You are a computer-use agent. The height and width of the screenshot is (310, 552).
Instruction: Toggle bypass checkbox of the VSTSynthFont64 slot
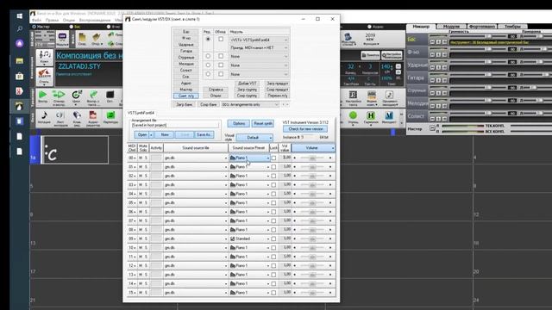(x=221, y=39)
